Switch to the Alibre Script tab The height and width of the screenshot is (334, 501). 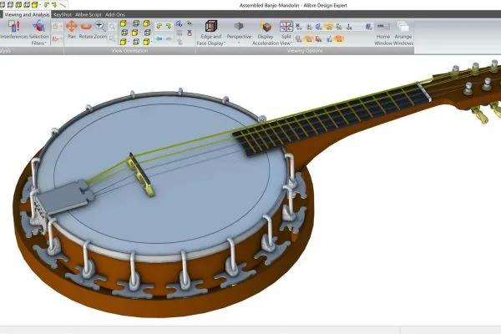coord(89,15)
